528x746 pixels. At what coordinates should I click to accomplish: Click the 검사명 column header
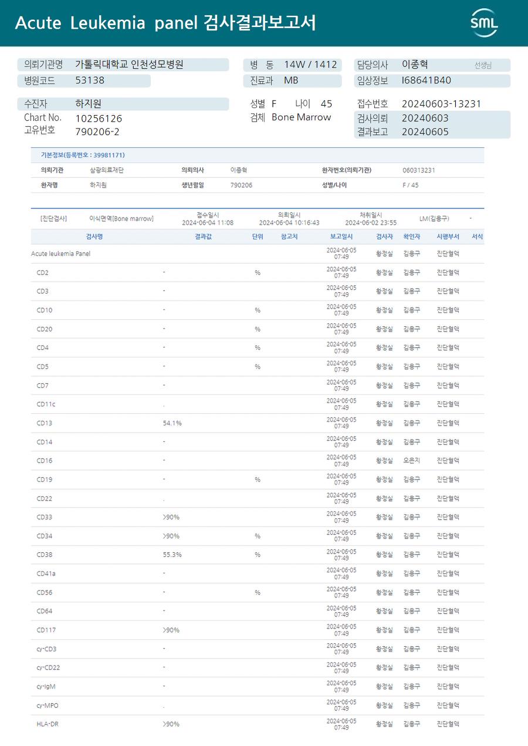(x=94, y=237)
